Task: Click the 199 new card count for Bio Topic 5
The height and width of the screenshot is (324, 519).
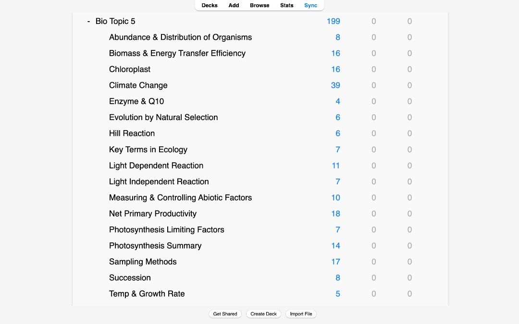Action: tap(334, 21)
